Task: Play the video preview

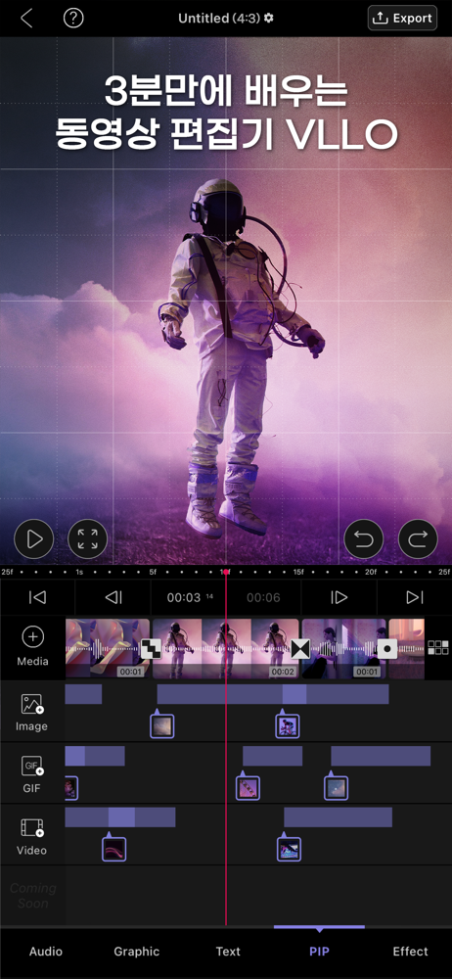Action: pos(33,538)
